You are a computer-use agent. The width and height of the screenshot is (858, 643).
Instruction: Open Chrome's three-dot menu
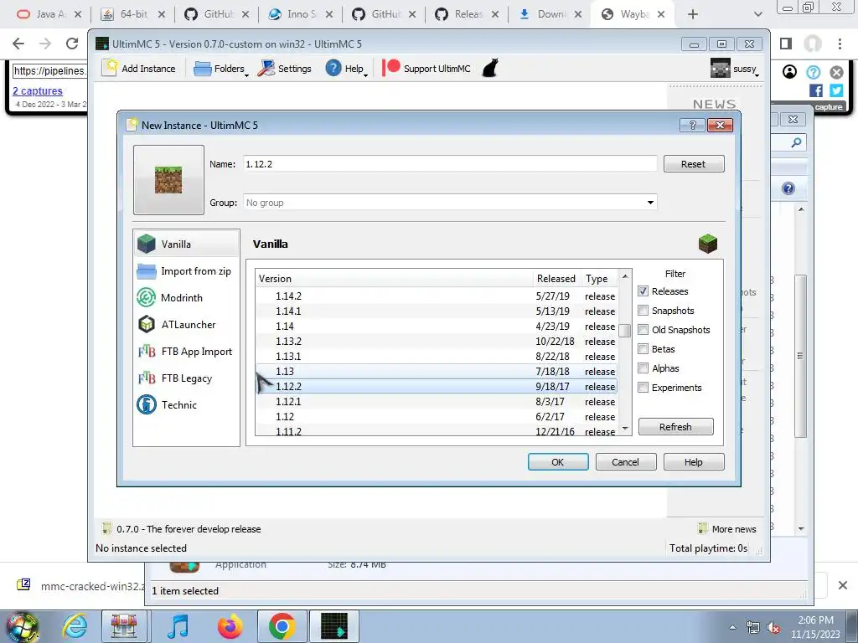tap(840, 44)
